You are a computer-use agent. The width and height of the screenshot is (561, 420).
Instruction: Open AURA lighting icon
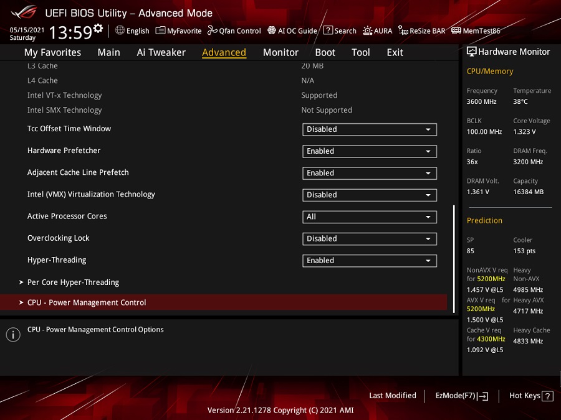(367, 30)
